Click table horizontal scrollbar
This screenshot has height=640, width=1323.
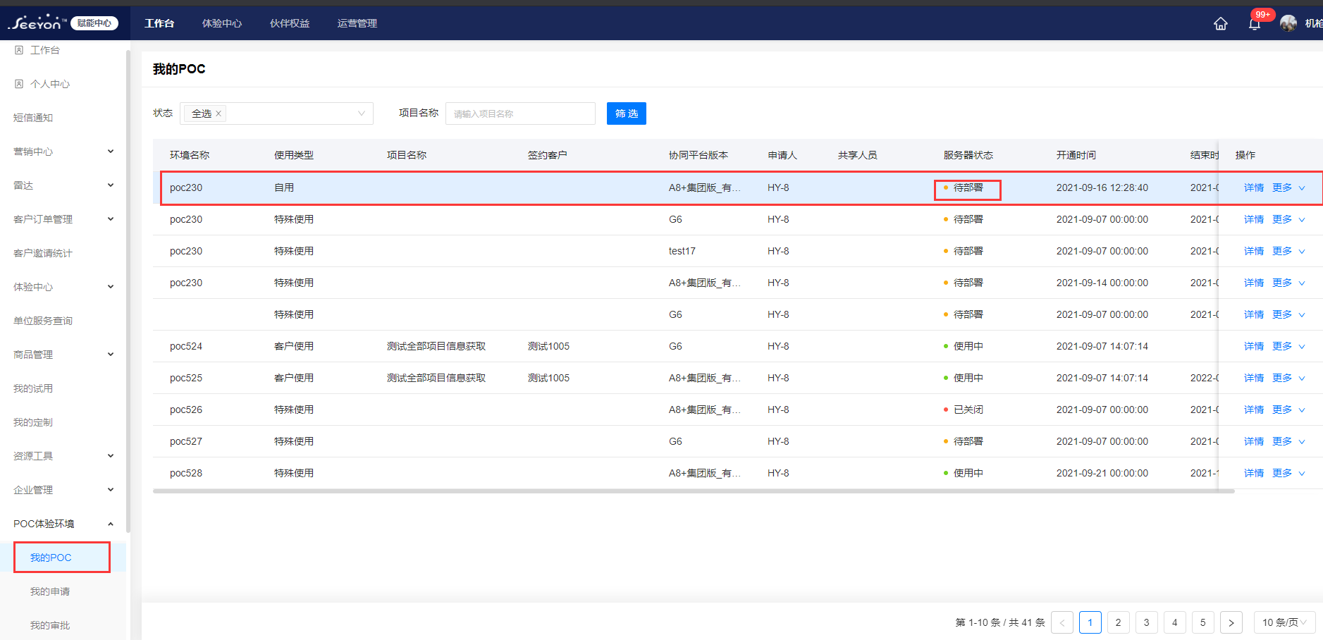click(x=694, y=491)
